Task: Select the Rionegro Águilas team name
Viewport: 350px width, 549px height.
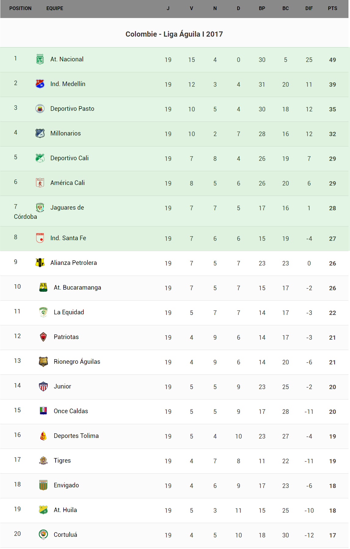Action: pos(77,362)
